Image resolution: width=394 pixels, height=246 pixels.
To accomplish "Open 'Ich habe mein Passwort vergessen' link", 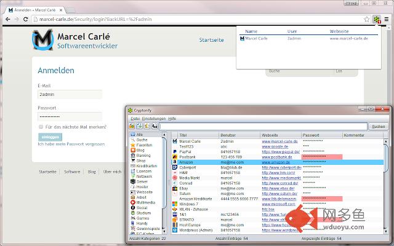I will tap(71, 144).
